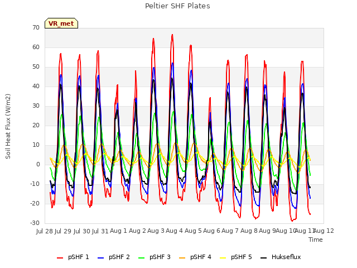
Task: Click the black Hukseflux legend swatch
Action: click(264, 258)
